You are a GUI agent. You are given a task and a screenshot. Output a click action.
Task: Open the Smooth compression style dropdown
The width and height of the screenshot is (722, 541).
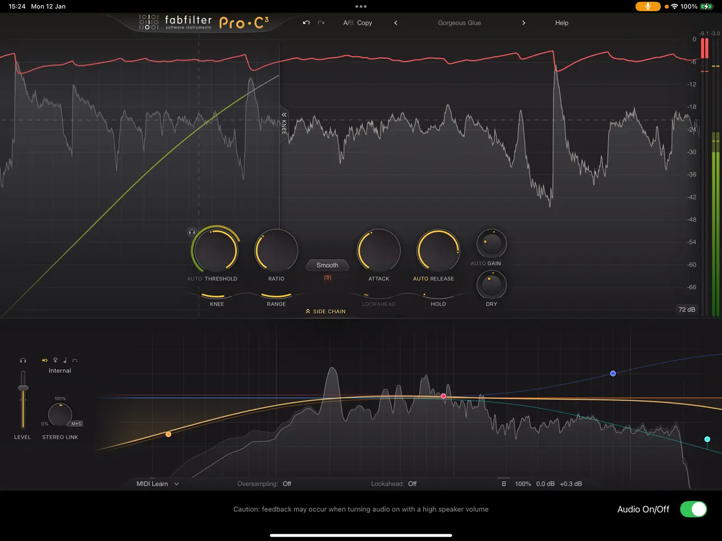(x=327, y=265)
